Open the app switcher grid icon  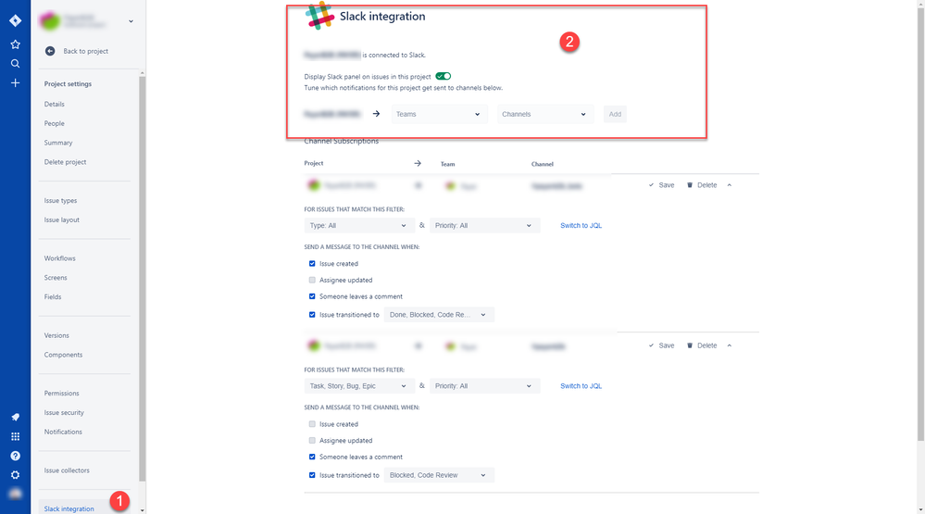tap(16, 437)
